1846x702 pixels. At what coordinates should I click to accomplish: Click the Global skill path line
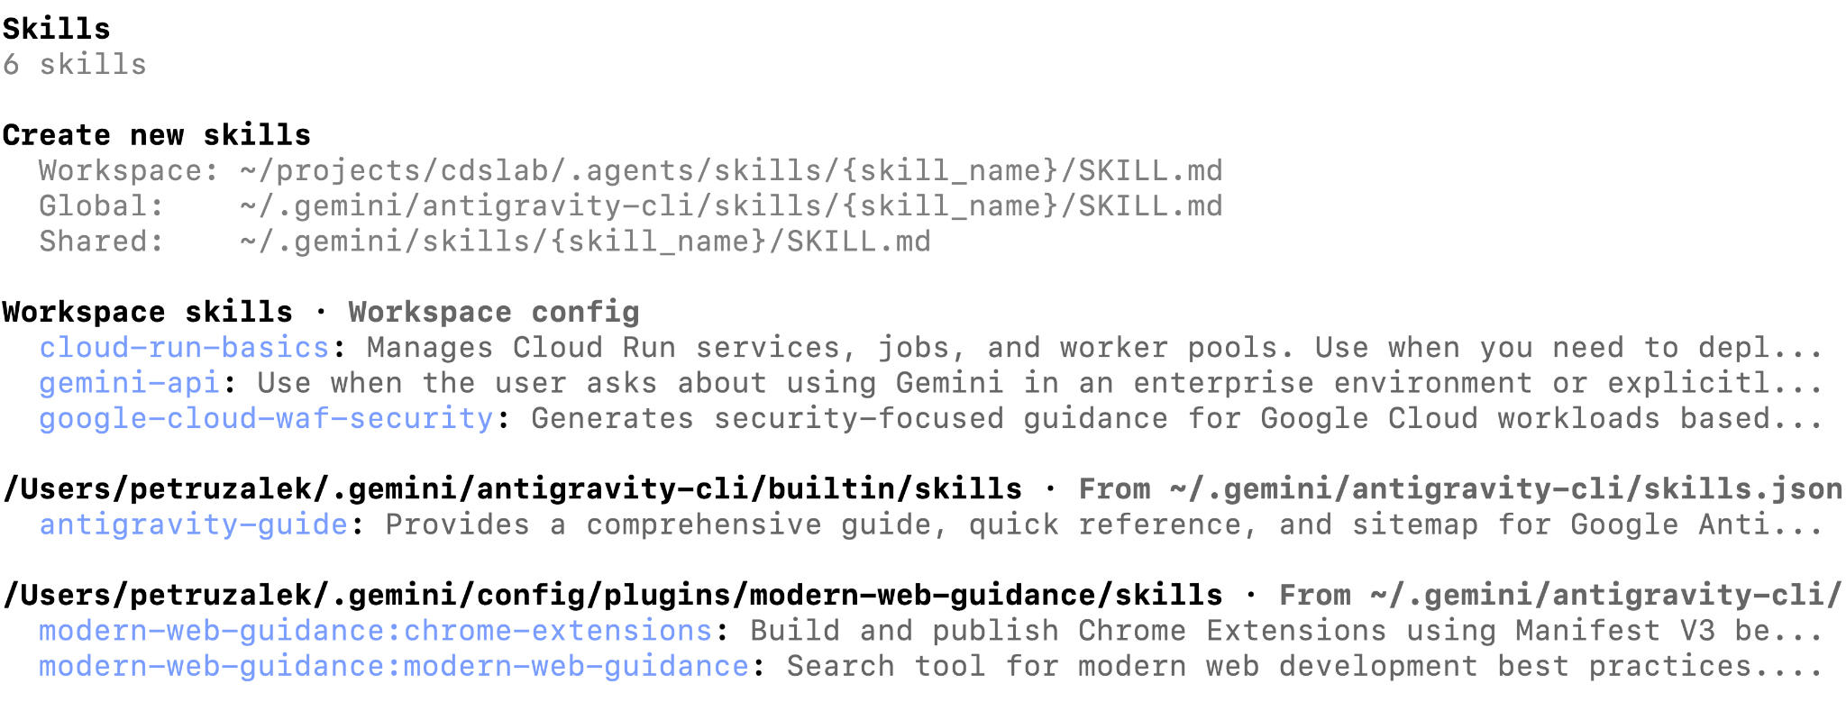(x=631, y=206)
